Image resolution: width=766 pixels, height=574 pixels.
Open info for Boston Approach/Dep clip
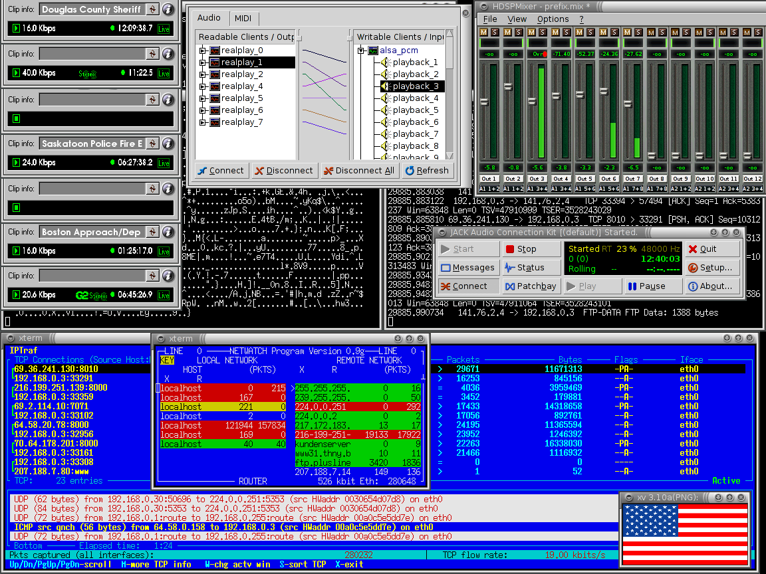[168, 232]
